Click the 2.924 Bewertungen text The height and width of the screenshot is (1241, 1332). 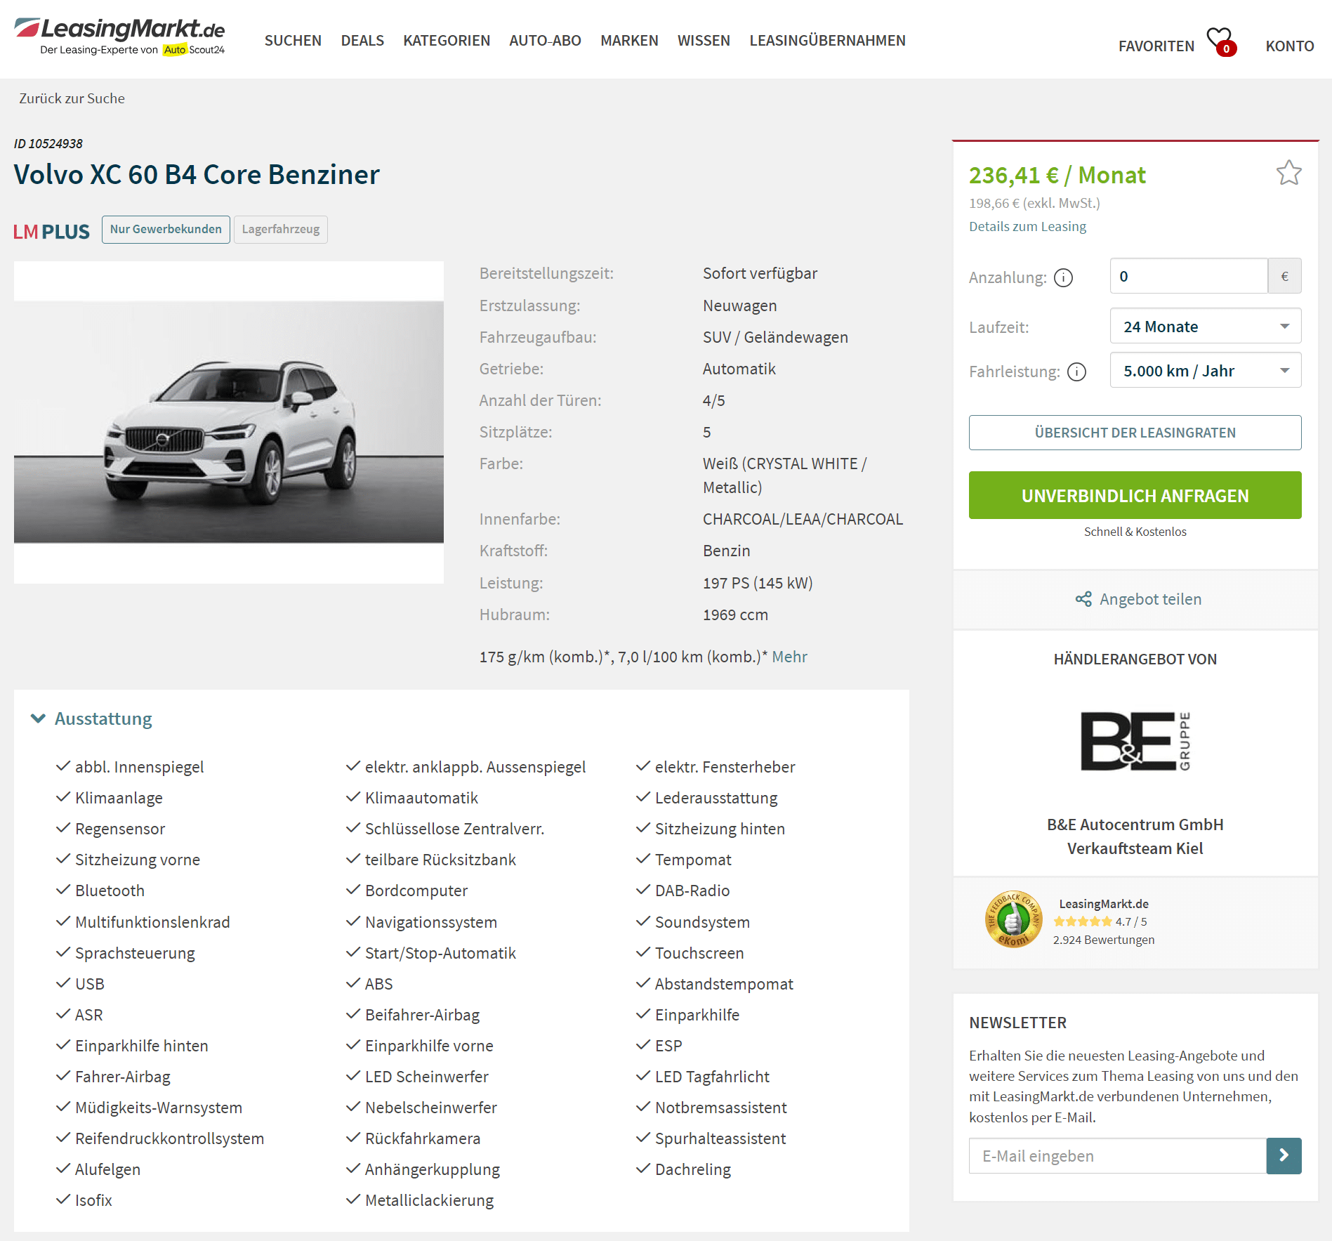pos(1103,940)
